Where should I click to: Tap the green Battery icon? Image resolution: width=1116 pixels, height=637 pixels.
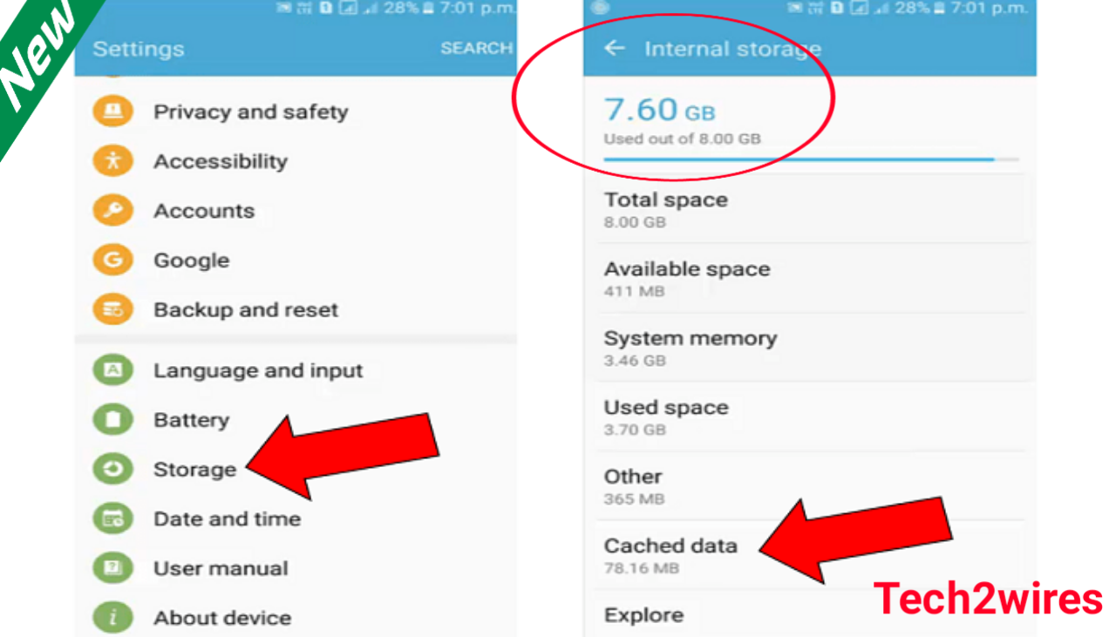(x=113, y=420)
